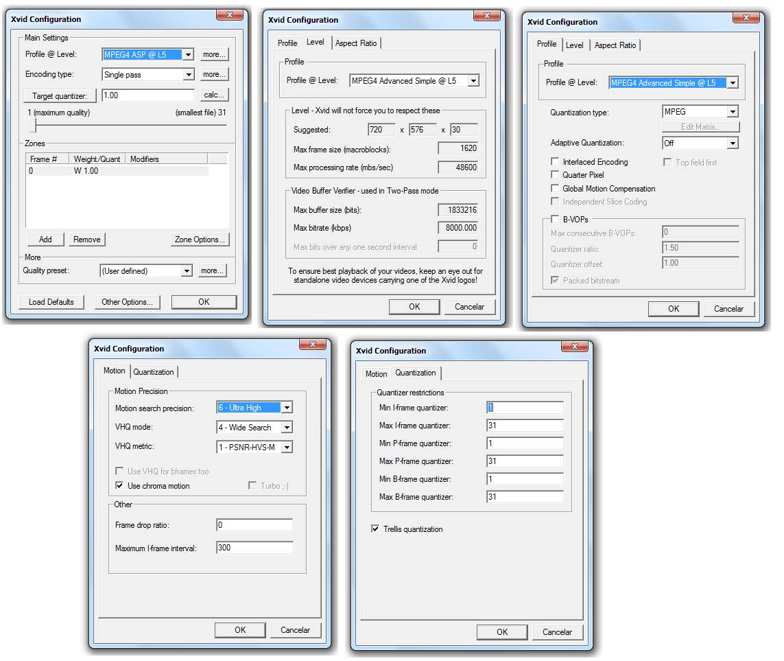Enable Global Motion Compensation checkbox
Viewport: 784px width, 661px height.
click(555, 188)
